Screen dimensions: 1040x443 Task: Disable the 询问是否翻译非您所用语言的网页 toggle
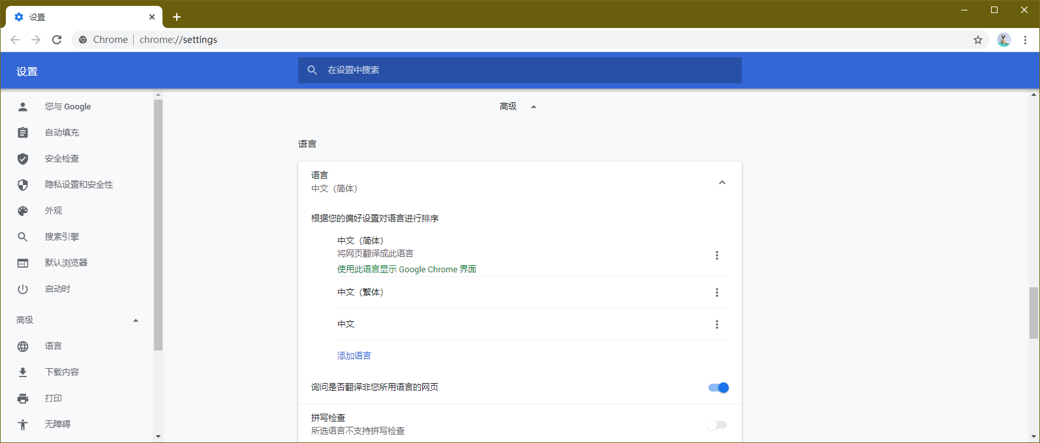pyautogui.click(x=718, y=388)
